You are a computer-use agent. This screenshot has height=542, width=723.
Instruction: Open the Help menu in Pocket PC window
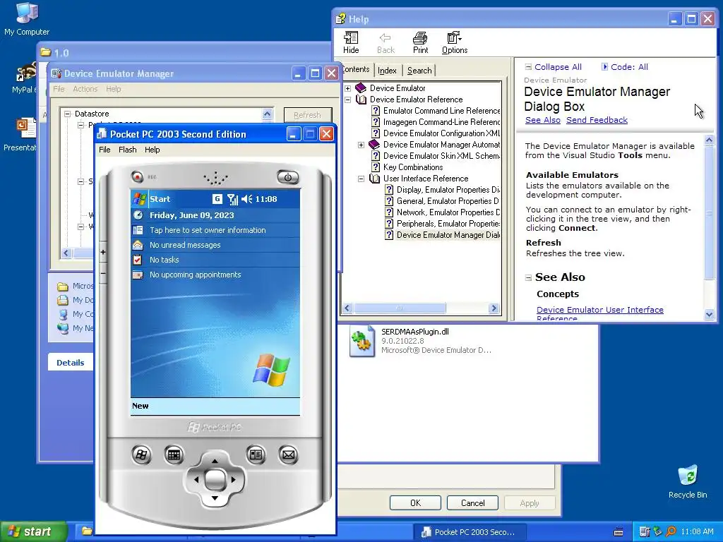(x=153, y=150)
